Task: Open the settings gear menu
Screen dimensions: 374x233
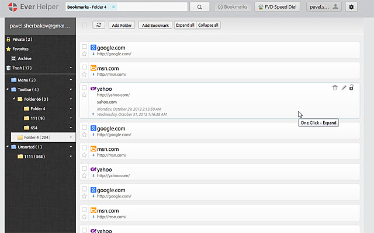Action: 351,7
